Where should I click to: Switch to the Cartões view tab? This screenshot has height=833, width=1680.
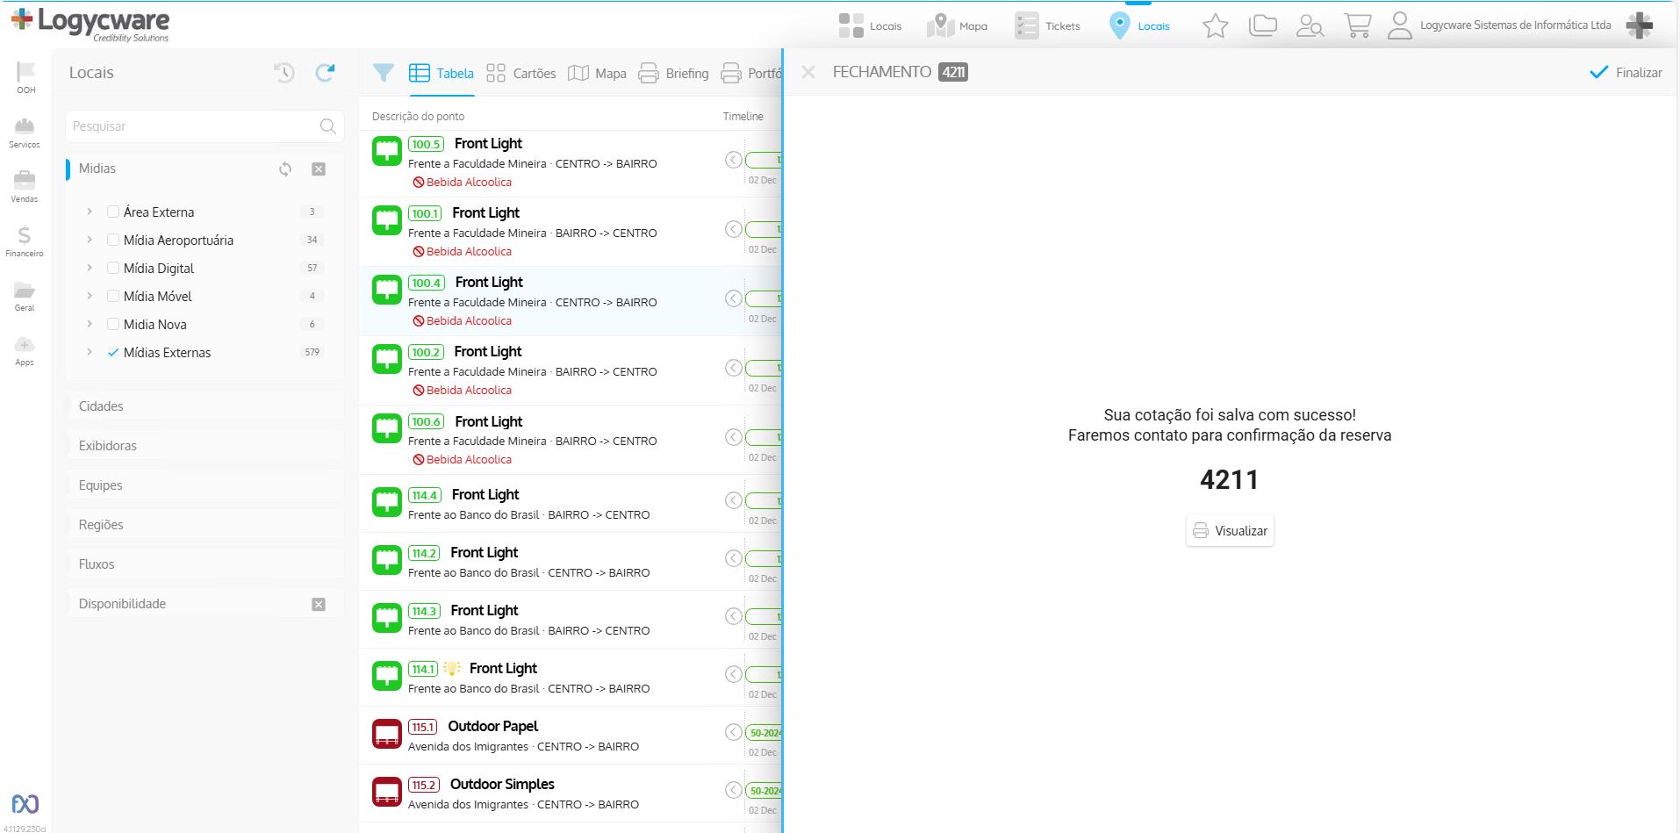click(x=521, y=74)
